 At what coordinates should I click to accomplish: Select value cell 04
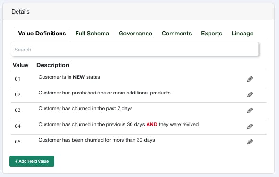17,126
